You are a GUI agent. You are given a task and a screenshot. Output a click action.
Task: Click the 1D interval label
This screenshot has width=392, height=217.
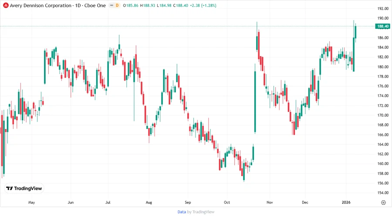click(x=78, y=5)
